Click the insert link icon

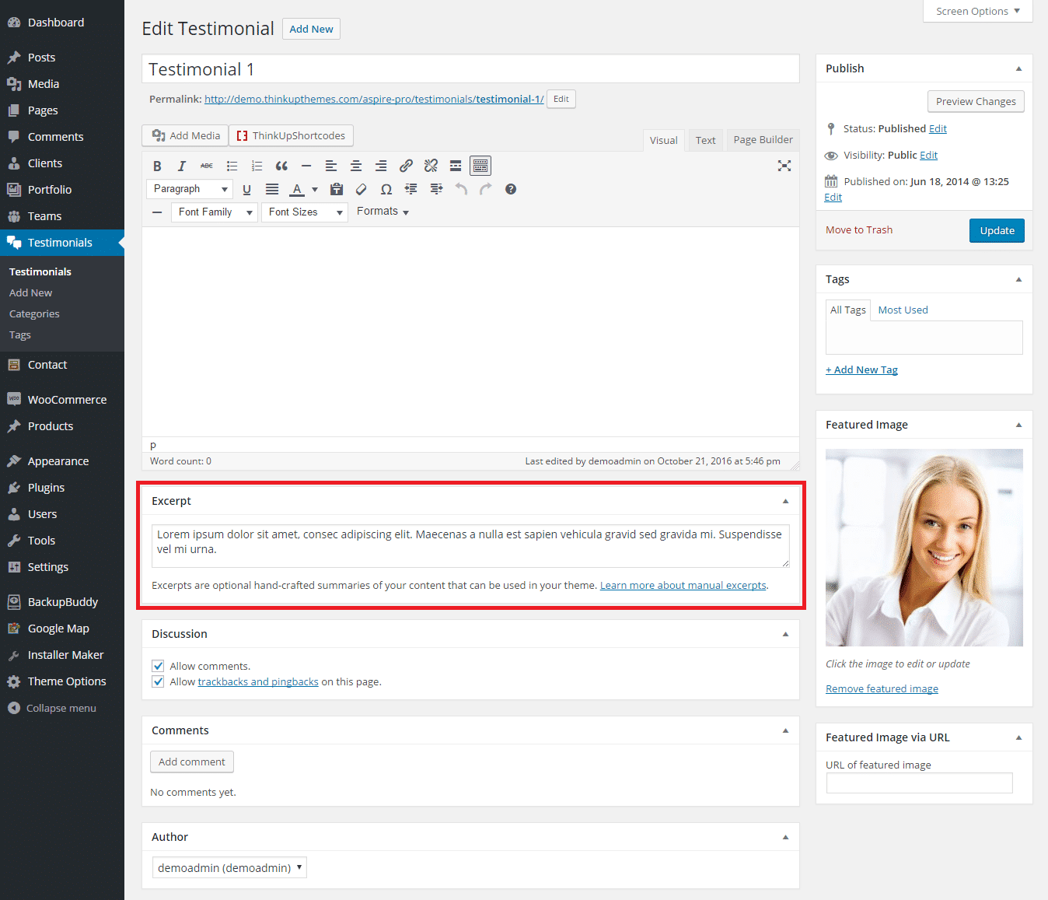pyautogui.click(x=406, y=166)
